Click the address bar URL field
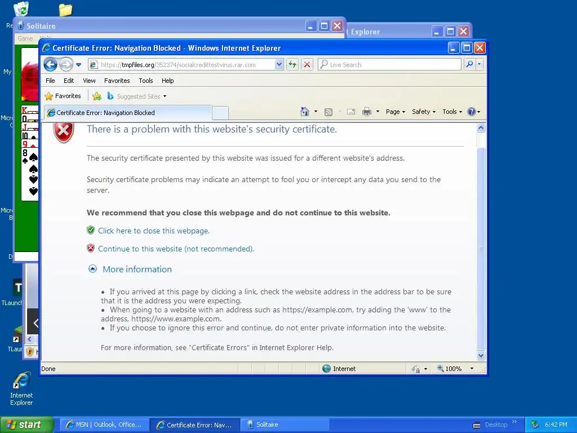Viewport: 577px width, 433px height. coord(181,65)
